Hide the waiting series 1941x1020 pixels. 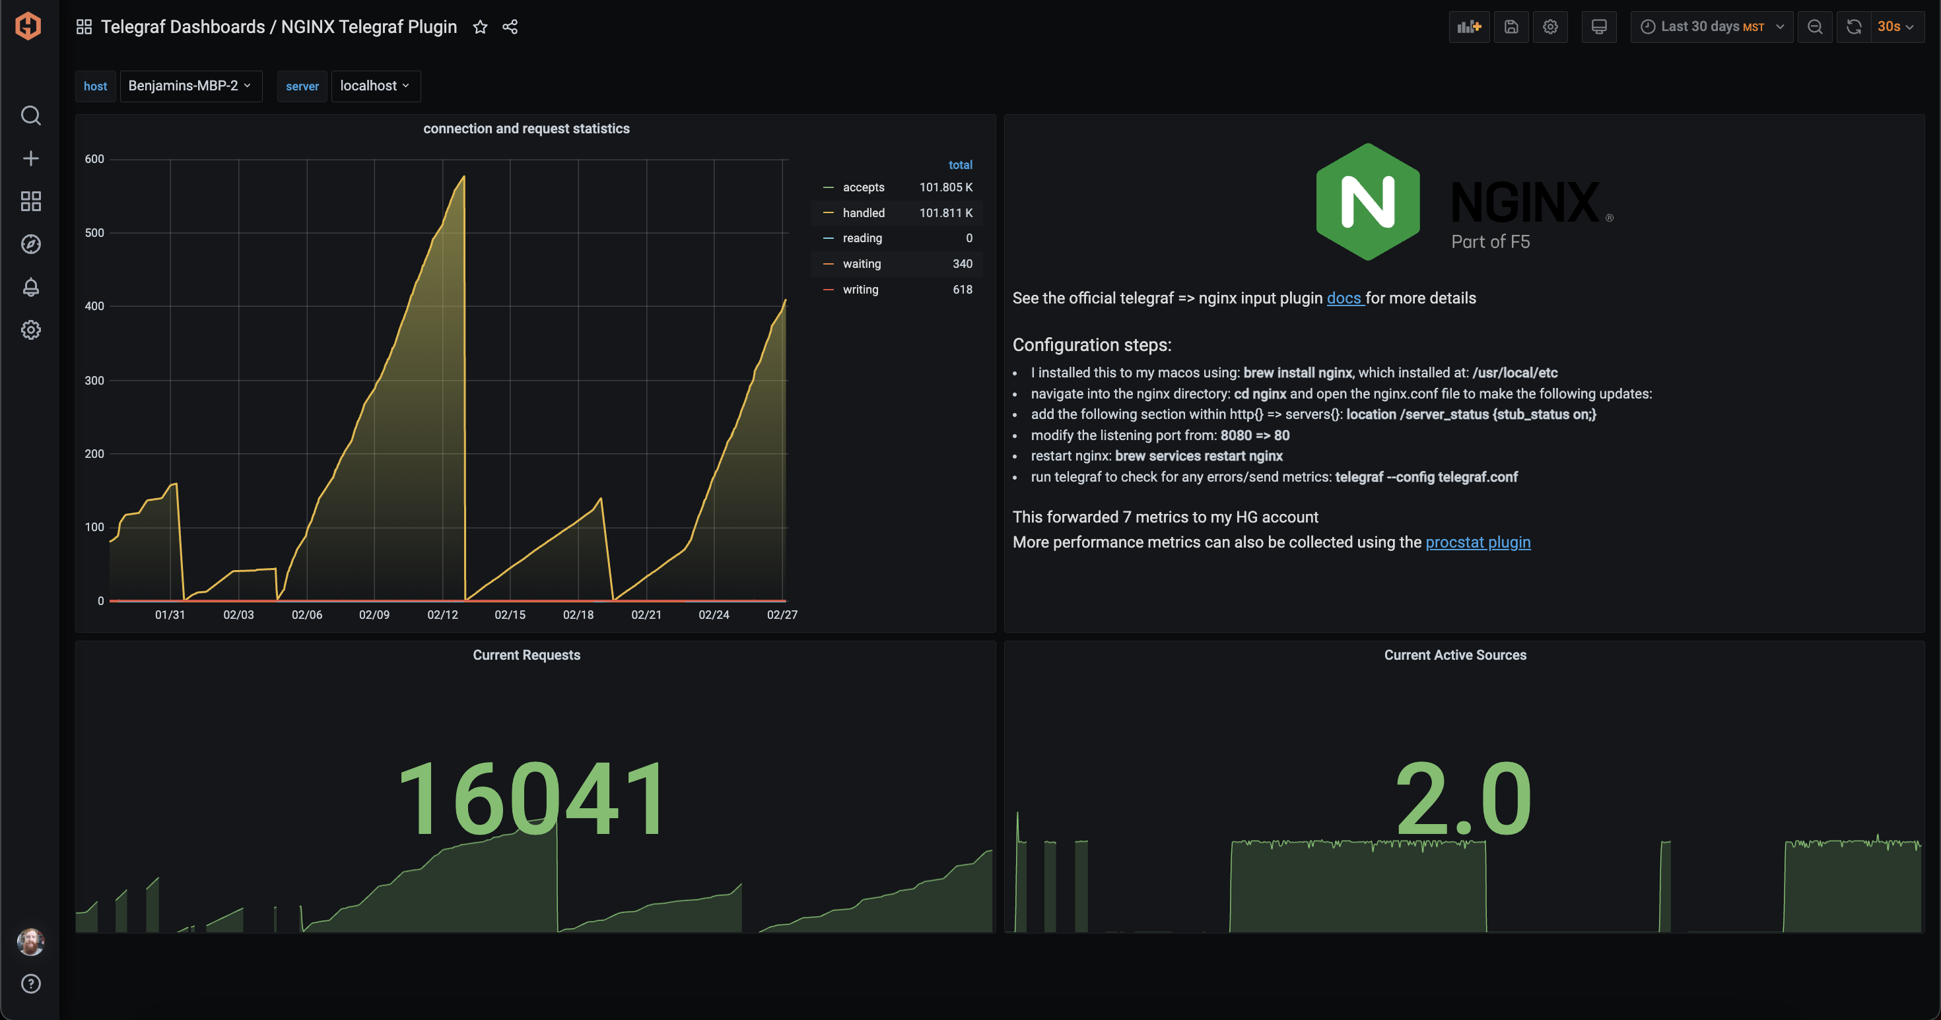pyautogui.click(x=862, y=263)
